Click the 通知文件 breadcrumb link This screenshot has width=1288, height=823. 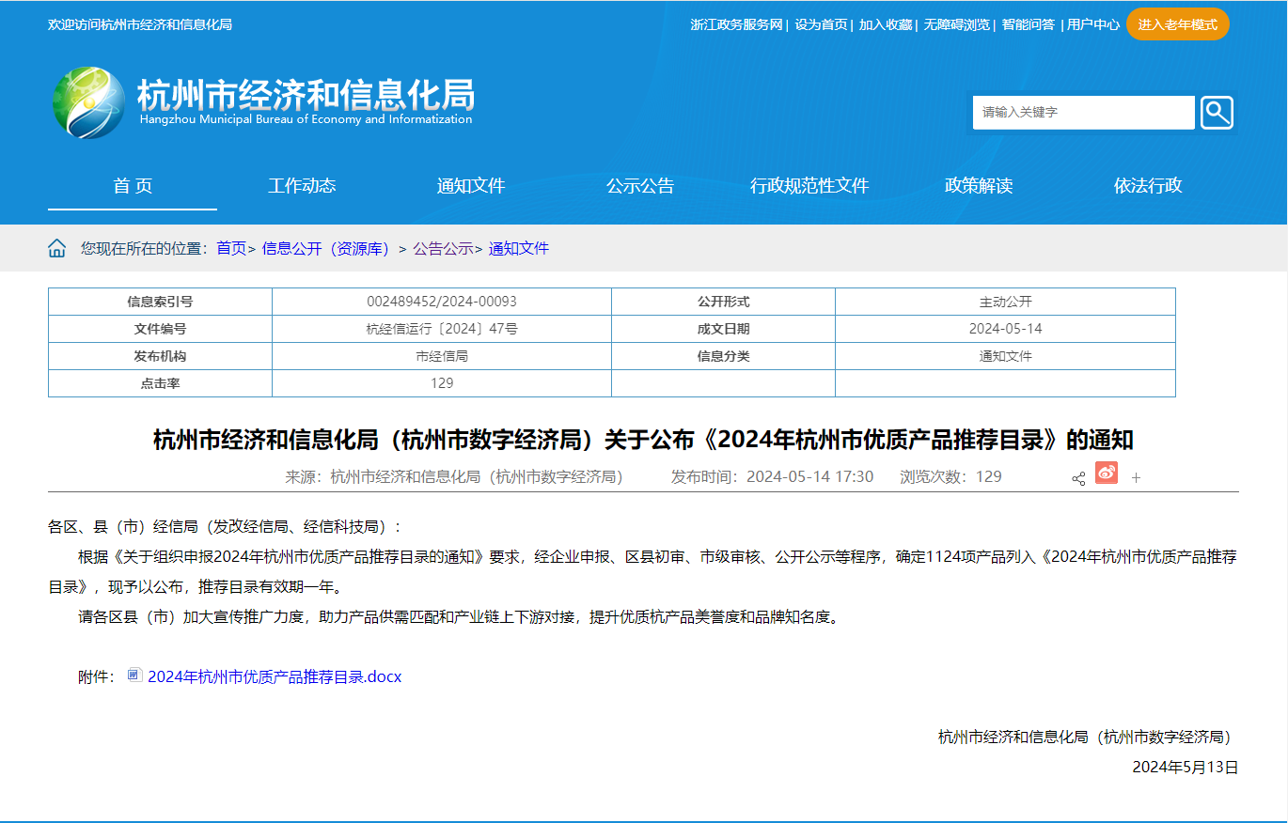(518, 248)
